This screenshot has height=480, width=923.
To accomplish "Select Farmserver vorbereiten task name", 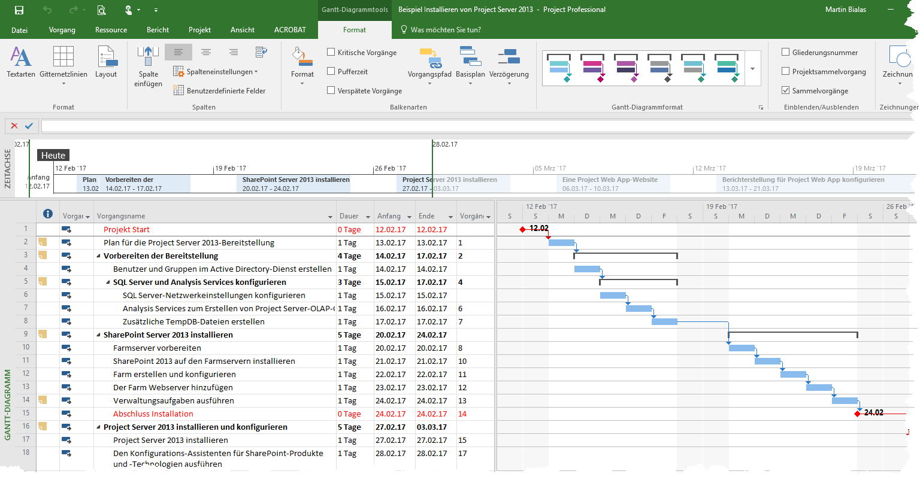I will (x=157, y=348).
